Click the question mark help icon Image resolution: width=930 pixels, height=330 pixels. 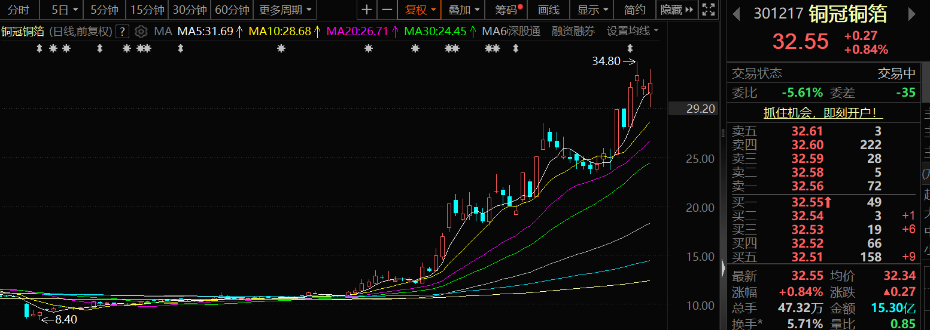122,32
